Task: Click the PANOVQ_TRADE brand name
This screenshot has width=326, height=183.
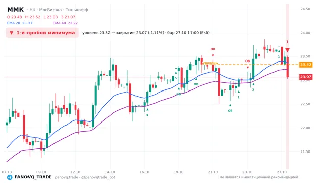Action: point(33,177)
